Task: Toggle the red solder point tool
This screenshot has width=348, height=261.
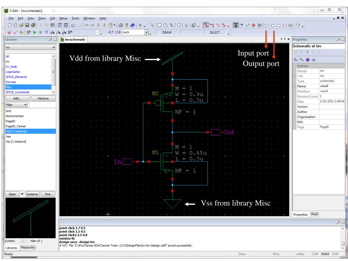Action: click(x=253, y=25)
